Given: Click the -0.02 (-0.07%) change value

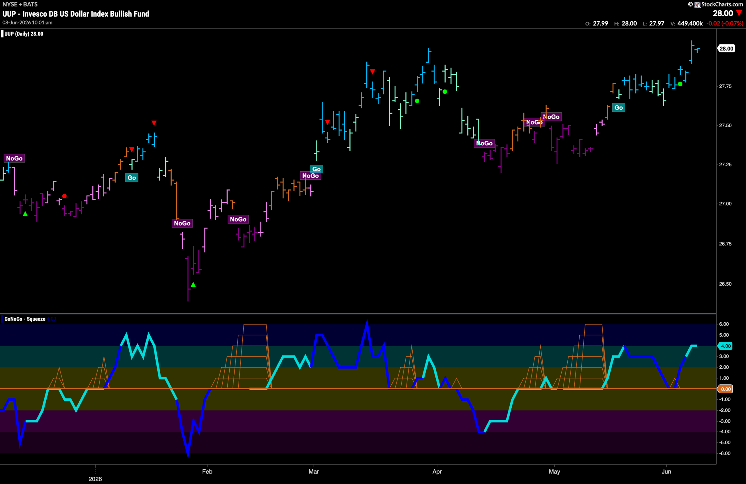Looking at the screenshot, I should pyautogui.click(x=725, y=24).
